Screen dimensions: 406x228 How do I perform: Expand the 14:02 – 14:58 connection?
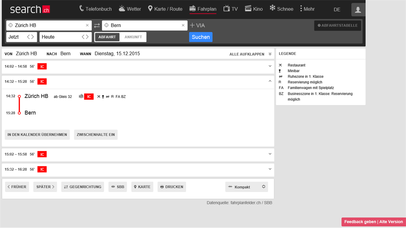[x=138, y=66]
